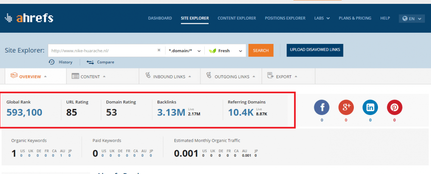
Task: Expand the Labs dropdown menu
Action: [x=322, y=18]
